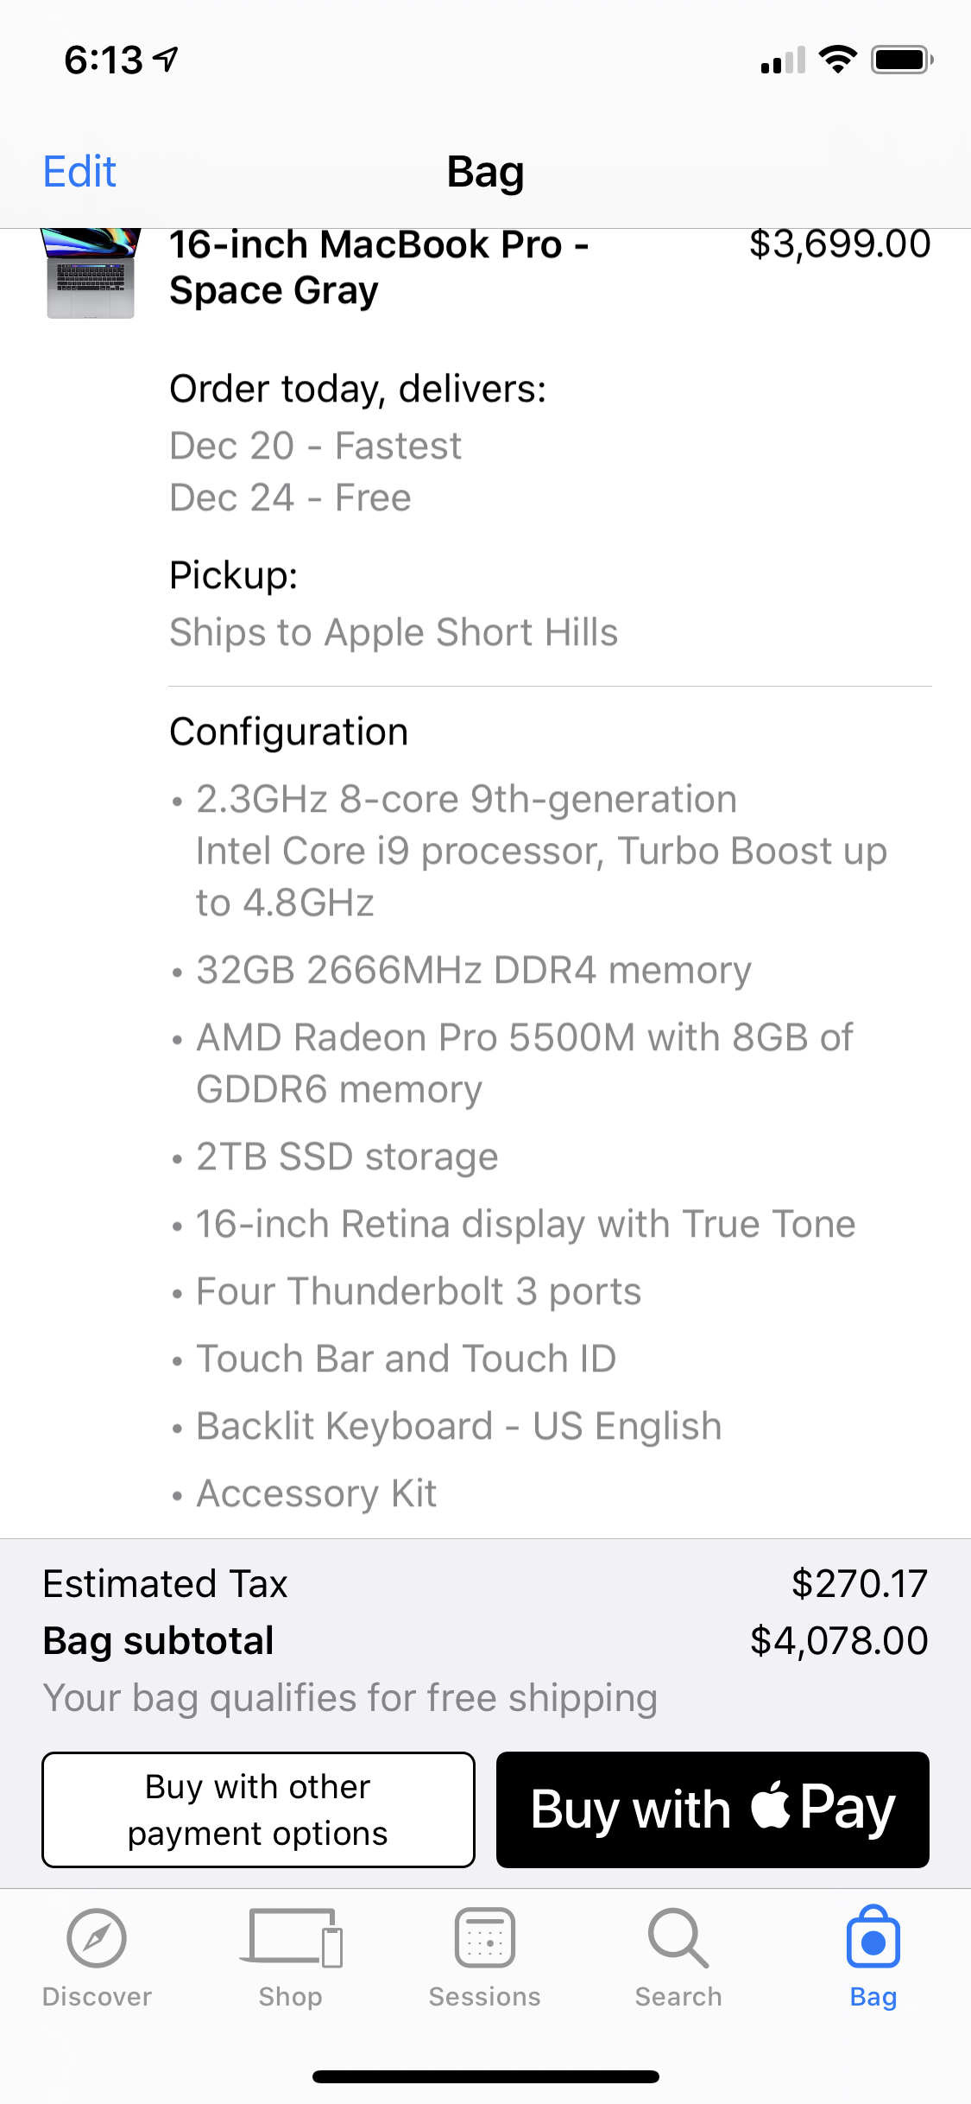The height and width of the screenshot is (2104, 971).
Task: Tap the cellular signal bars icon
Action: pyautogui.click(x=783, y=60)
